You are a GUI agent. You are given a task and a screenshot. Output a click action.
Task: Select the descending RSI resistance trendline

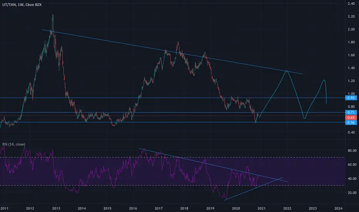click(x=213, y=165)
